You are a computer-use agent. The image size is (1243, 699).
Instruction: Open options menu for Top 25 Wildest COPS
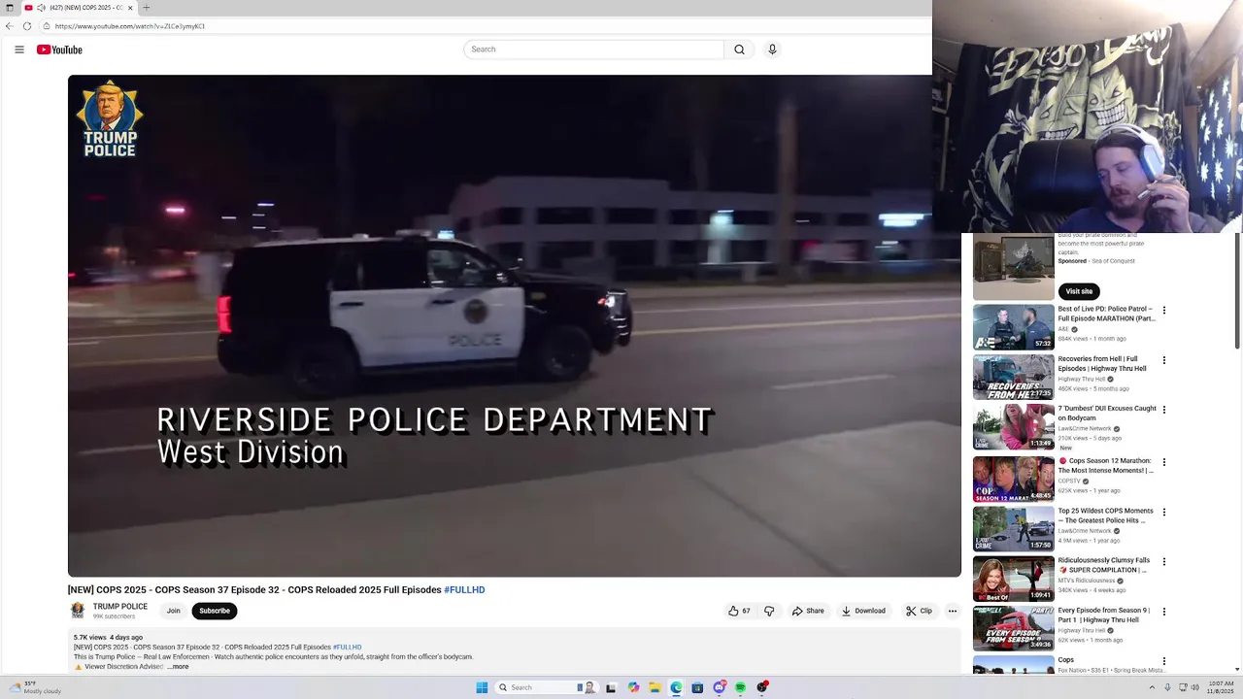click(1164, 512)
